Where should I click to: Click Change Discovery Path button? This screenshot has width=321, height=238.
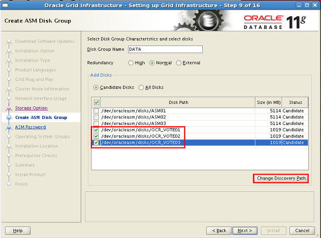pos(281,178)
